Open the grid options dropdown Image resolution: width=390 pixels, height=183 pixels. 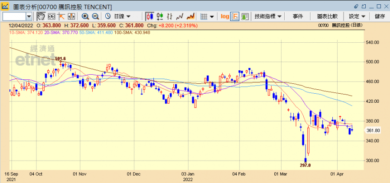(208, 16)
